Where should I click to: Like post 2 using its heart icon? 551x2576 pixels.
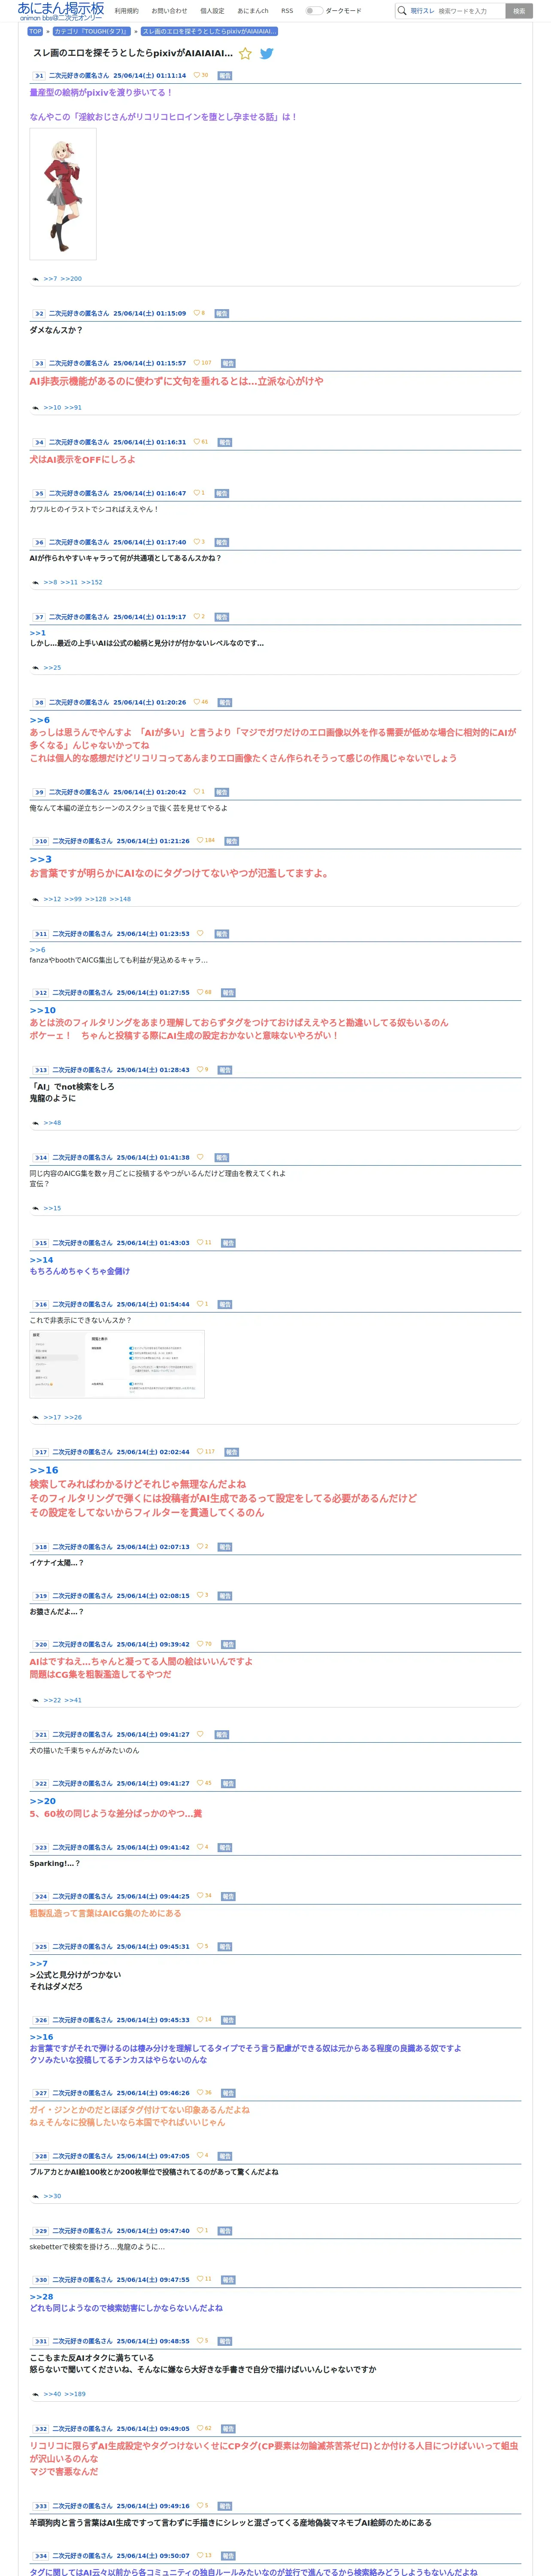[x=196, y=313]
